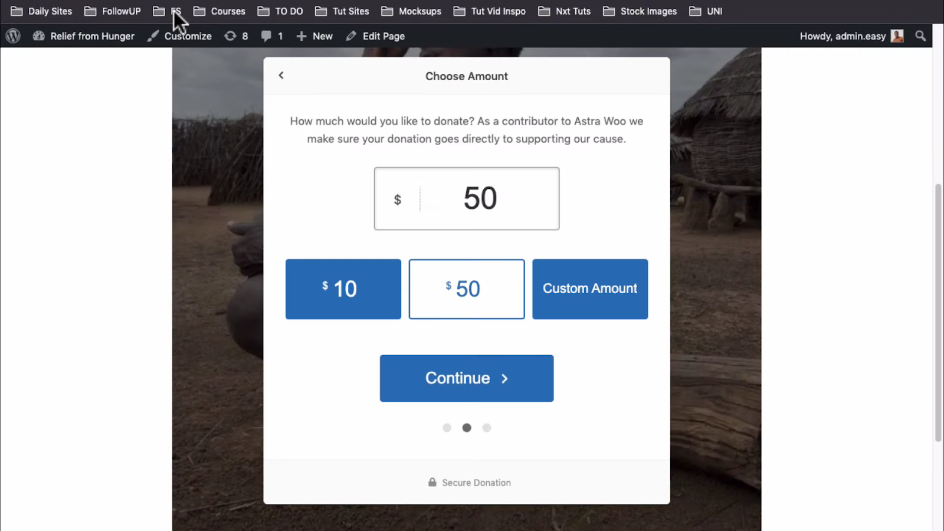Open the FollowUP bookmark folder
Screen dimensions: 944x531
[113, 11]
